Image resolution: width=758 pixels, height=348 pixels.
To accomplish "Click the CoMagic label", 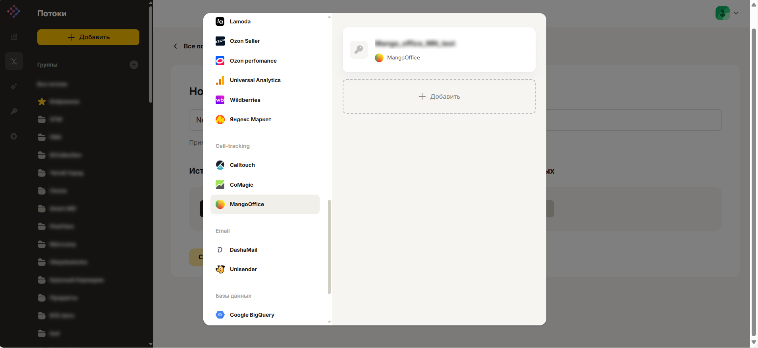I will click(241, 185).
